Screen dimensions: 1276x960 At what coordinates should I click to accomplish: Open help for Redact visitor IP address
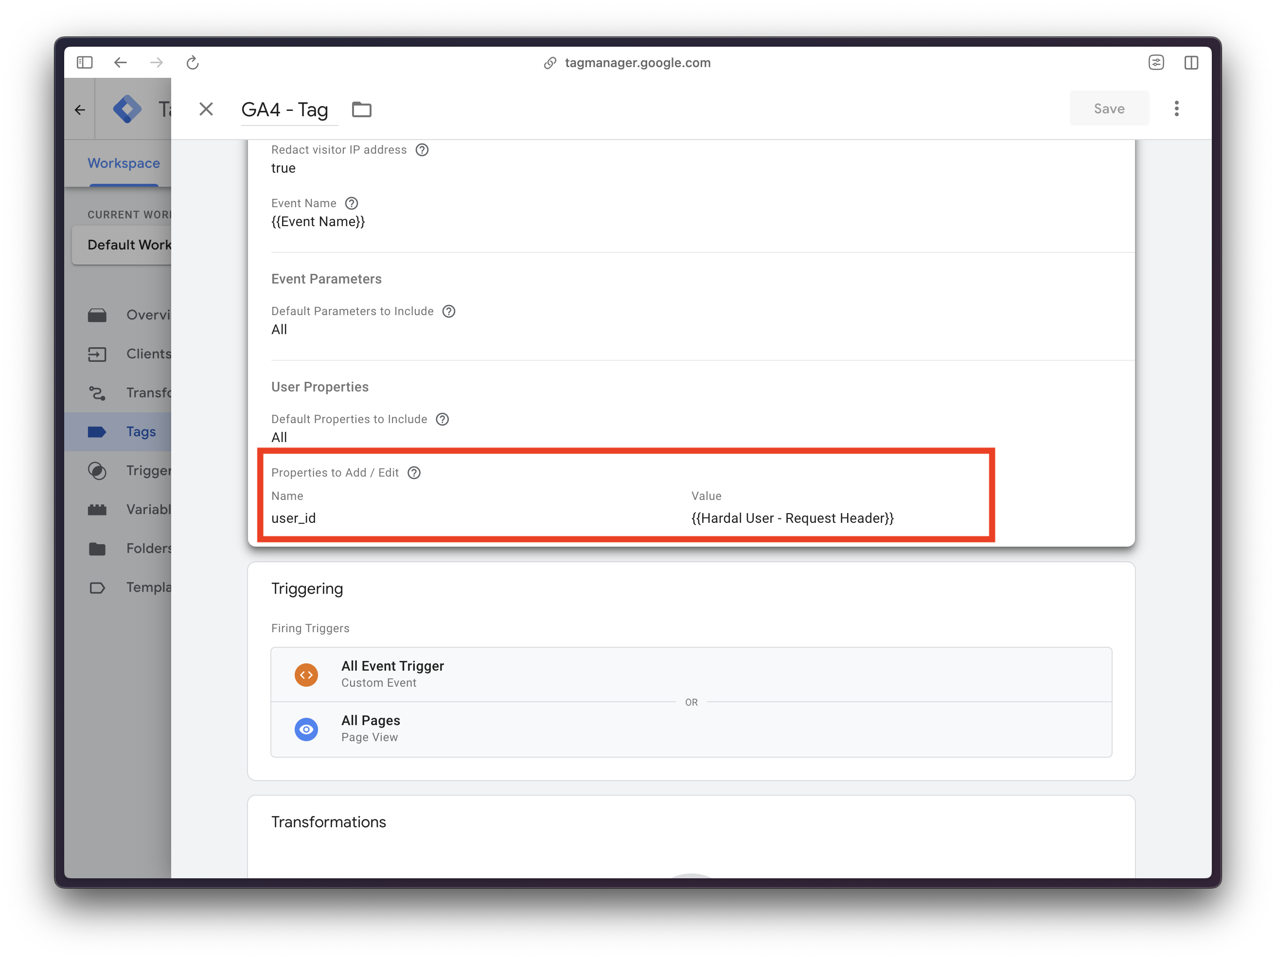click(422, 150)
